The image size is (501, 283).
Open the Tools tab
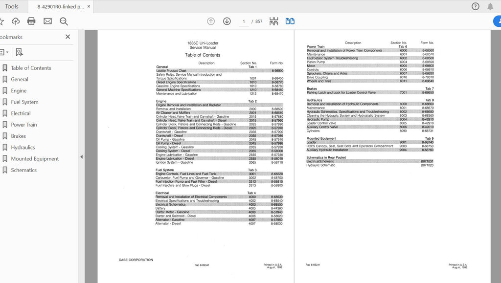12,6
